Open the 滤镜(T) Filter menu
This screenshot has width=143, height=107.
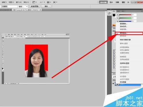click(4, 2)
